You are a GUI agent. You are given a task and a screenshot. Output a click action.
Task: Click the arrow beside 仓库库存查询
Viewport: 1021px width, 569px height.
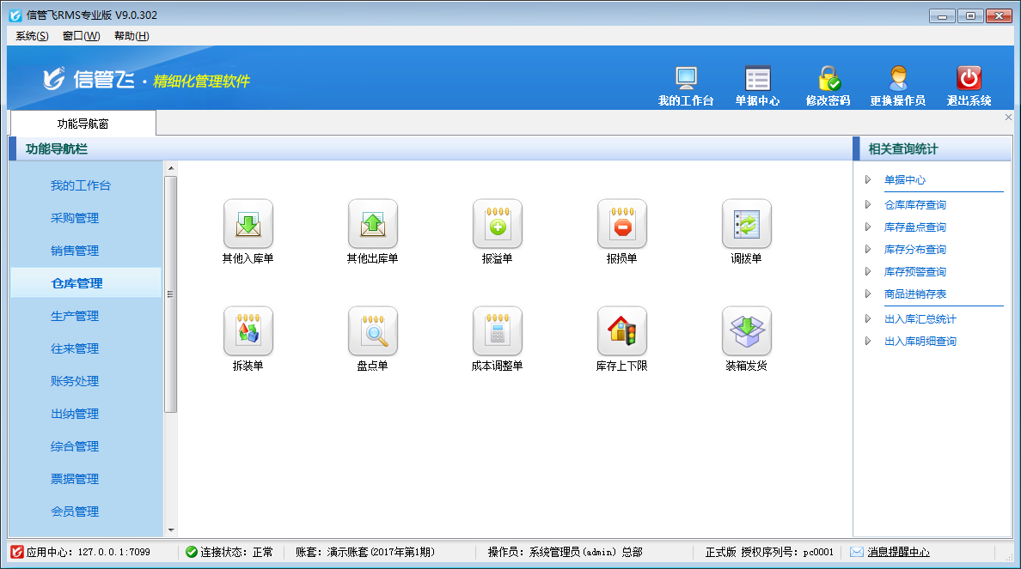pos(868,204)
